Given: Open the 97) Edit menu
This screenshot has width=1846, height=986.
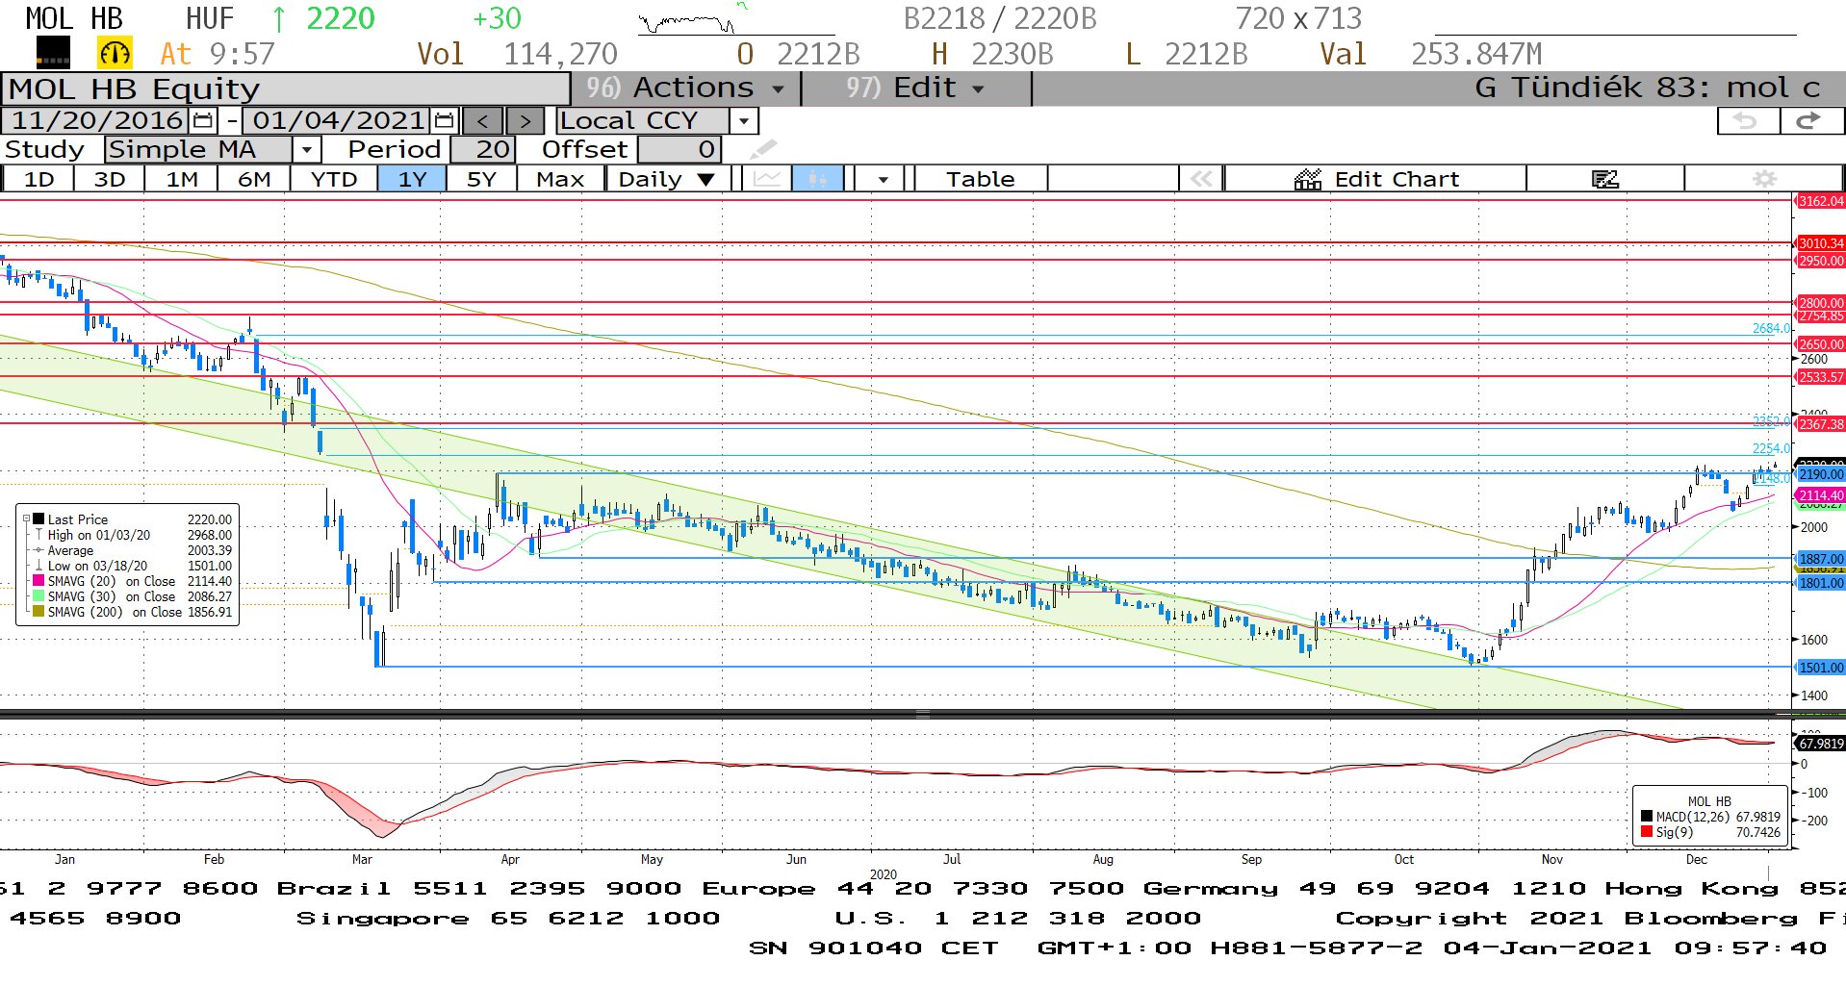Looking at the screenshot, I should click(x=915, y=88).
